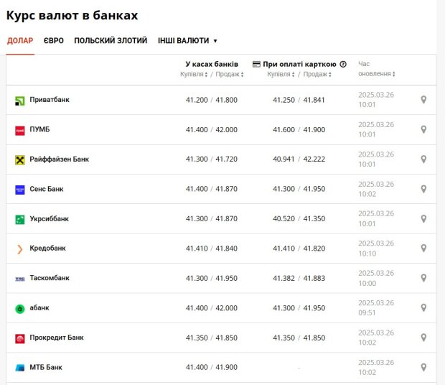
Task: Click the Procredit Bank red logo
Action: tap(20, 338)
